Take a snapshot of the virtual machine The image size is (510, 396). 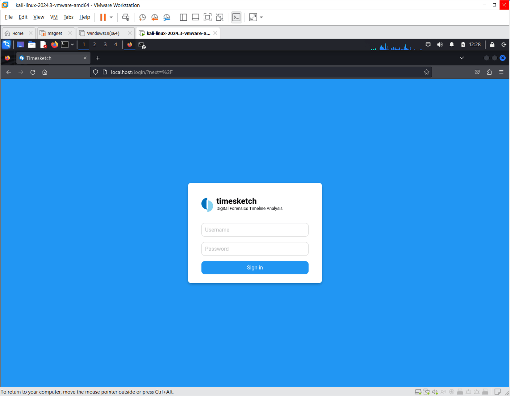(x=142, y=17)
